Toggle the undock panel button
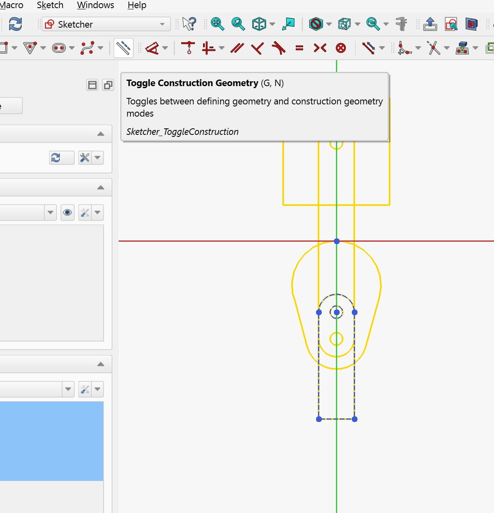Viewport: 494px width, 513px height. click(108, 85)
